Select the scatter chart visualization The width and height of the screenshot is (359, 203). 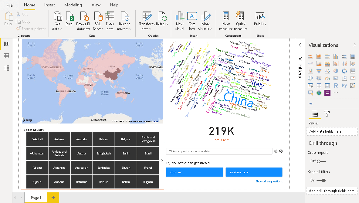tap(327, 71)
